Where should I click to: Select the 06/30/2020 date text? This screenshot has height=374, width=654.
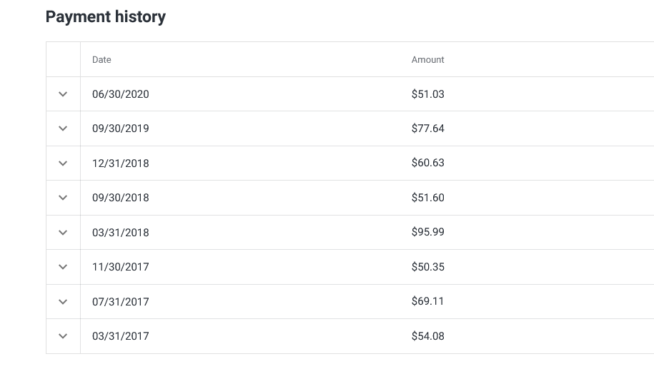point(120,94)
